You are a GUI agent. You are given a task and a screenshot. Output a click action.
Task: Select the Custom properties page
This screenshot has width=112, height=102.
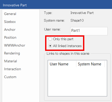[10, 77]
